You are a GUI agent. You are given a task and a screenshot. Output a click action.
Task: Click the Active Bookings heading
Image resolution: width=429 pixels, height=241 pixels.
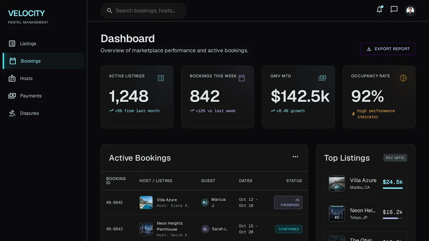click(x=140, y=158)
